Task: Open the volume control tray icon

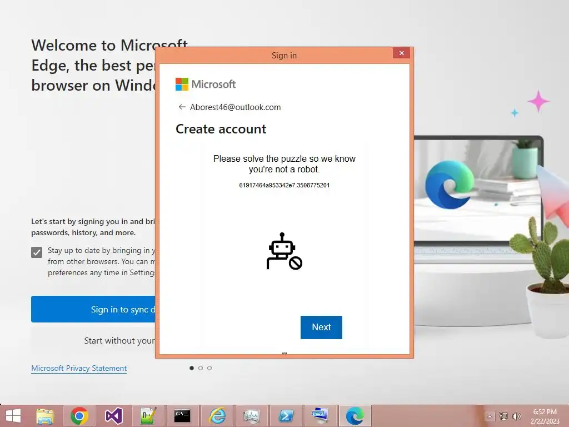Action: click(516, 416)
